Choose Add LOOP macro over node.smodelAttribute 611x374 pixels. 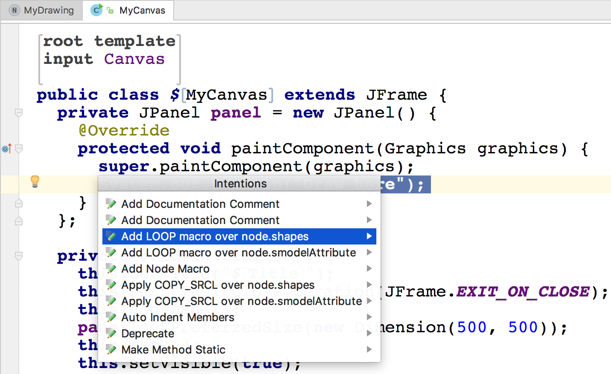point(238,253)
